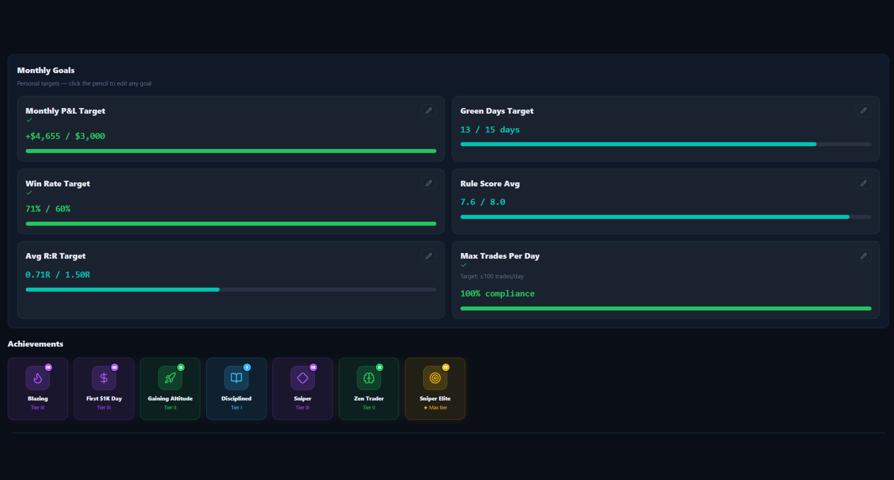
Task: Click the Max tier label
Action: pos(435,408)
